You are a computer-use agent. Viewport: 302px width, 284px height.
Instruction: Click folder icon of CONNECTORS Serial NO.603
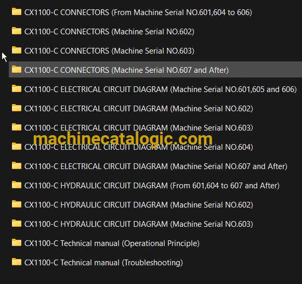[x=17, y=50]
